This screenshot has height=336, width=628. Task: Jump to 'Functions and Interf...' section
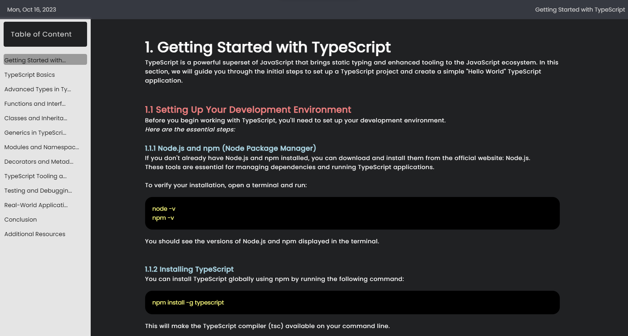coord(35,104)
